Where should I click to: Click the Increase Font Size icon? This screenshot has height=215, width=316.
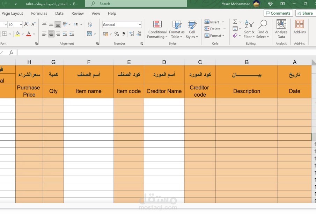[x=27, y=24]
